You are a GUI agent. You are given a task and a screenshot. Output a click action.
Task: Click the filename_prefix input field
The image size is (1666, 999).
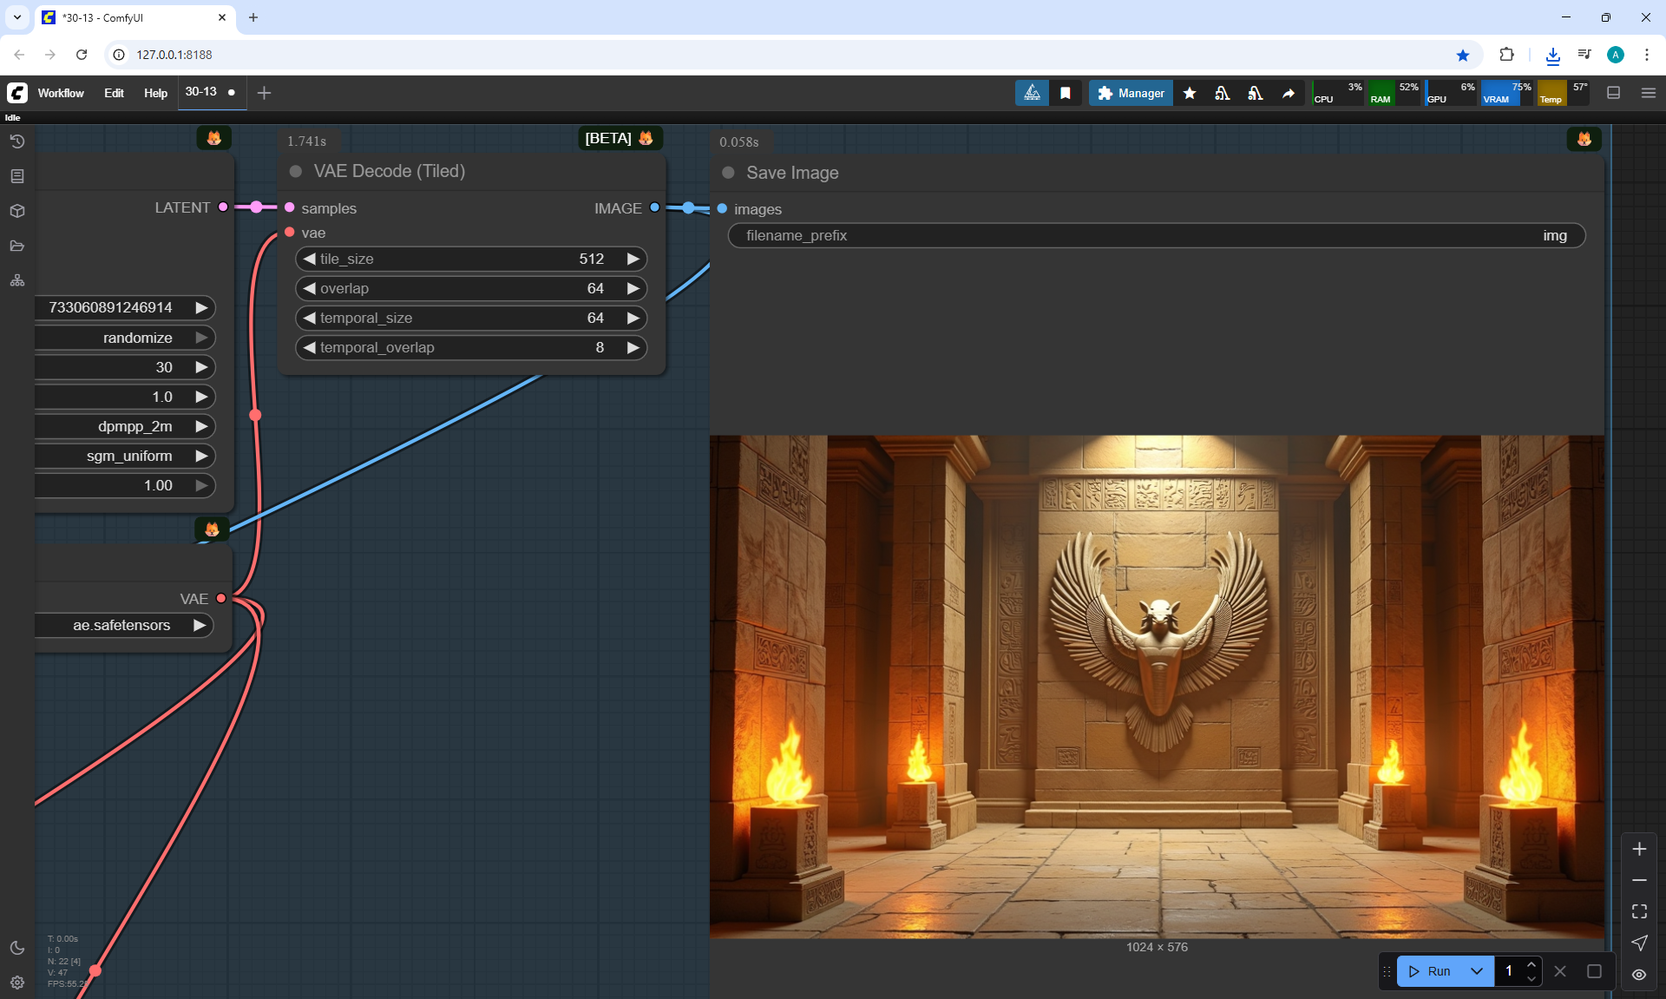(1156, 235)
